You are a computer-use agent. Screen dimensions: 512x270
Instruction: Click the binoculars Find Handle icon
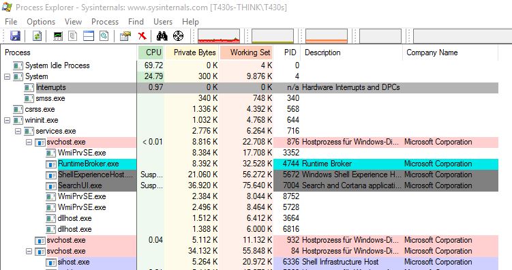pyautogui.click(x=162, y=36)
